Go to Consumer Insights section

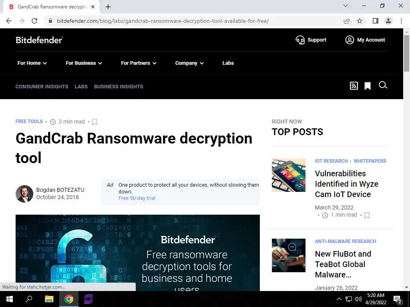pyautogui.click(x=42, y=86)
